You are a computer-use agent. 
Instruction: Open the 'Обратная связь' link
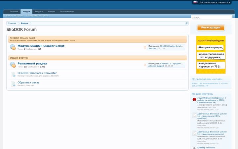28,82
